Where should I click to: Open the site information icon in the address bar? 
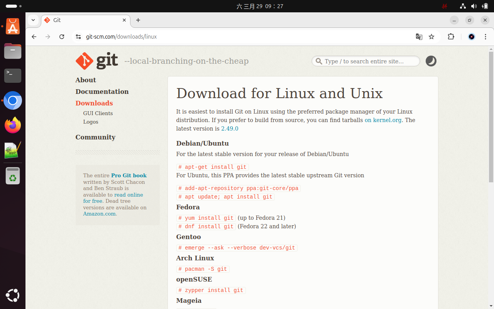tap(78, 37)
